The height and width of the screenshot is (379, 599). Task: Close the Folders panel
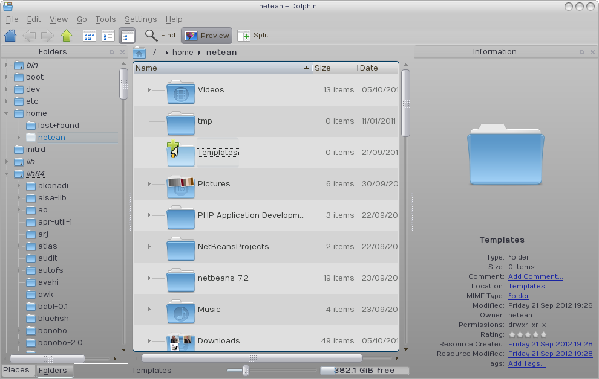click(x=122, y=52)
